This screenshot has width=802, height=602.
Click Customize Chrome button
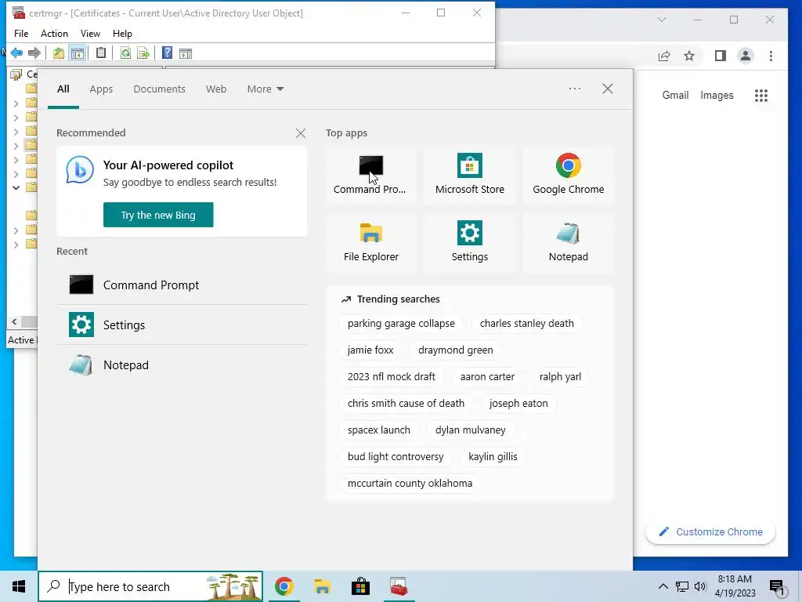[x=710, y=532]
